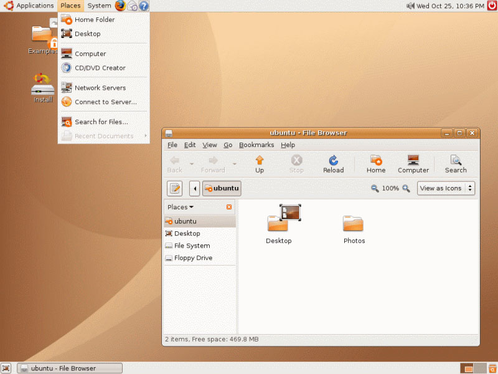Image resolution: width=498 pixels, height=374 pixels.
Task: Select Desktop in the Places sidebar
Action: (200, 233)
